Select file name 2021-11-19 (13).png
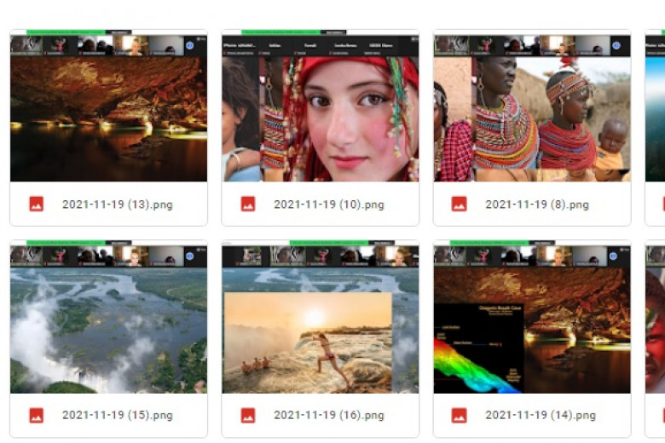 click(x=118, y=204)
